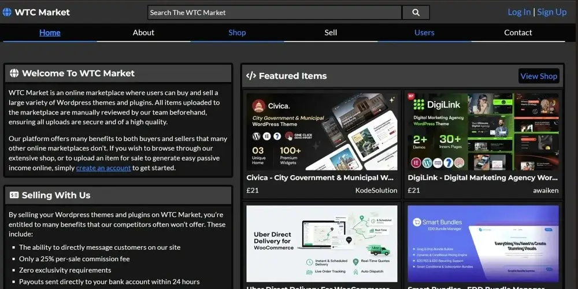Click seller name KodeSolution
Screen dimensions: 578x289
point(376,191)
